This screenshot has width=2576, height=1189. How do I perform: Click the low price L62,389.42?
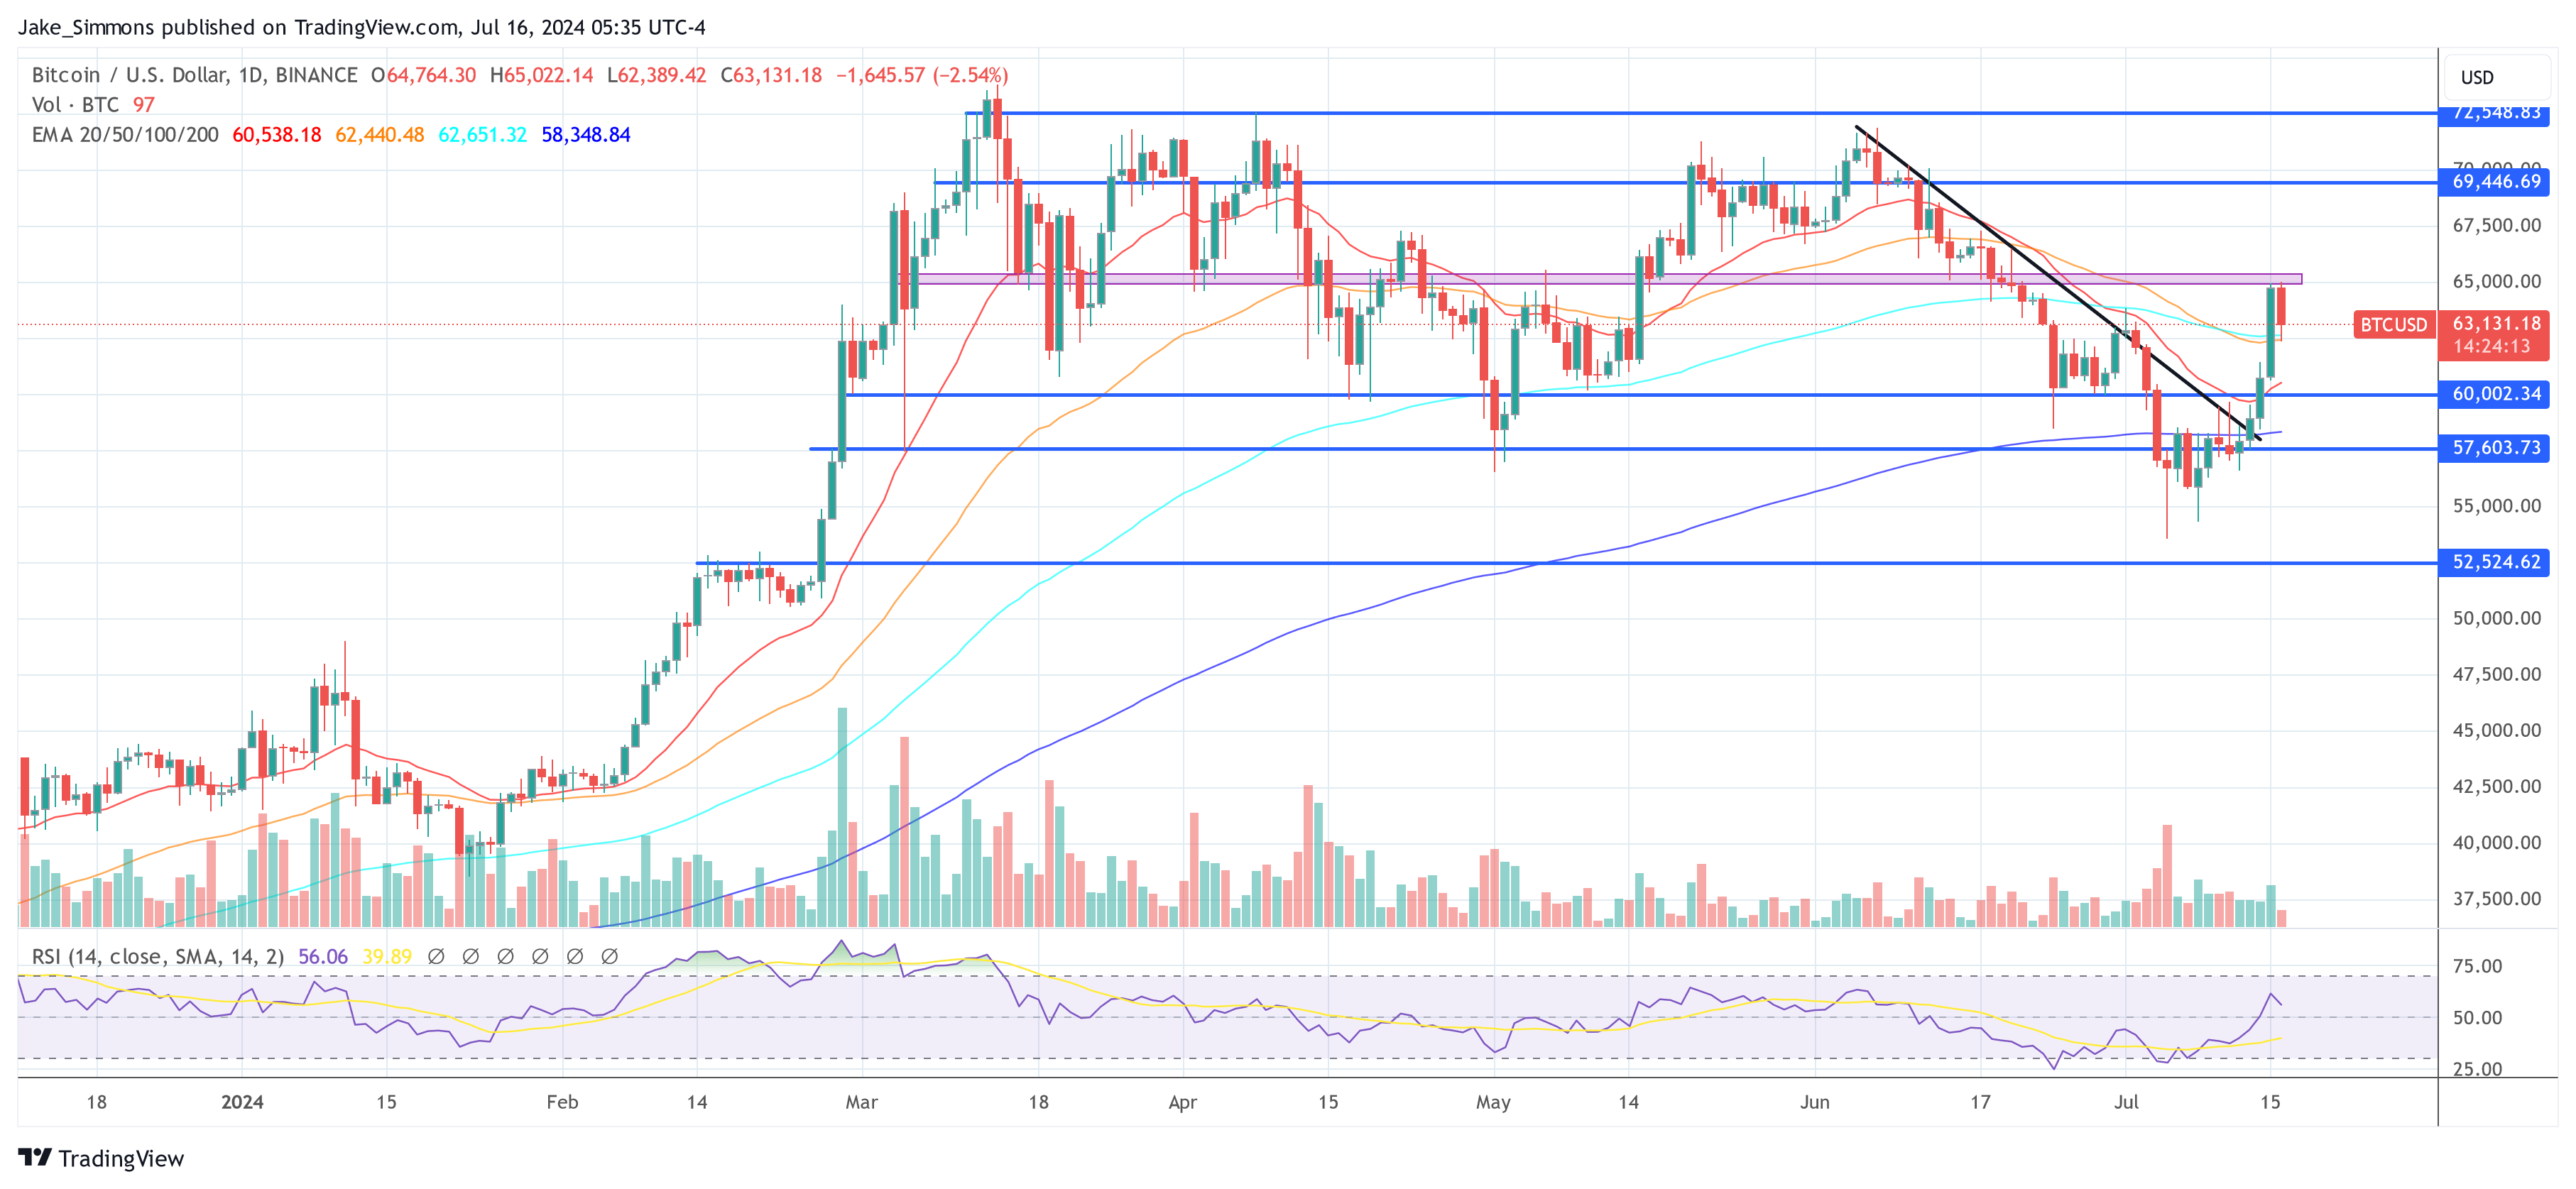click(657, 75)
